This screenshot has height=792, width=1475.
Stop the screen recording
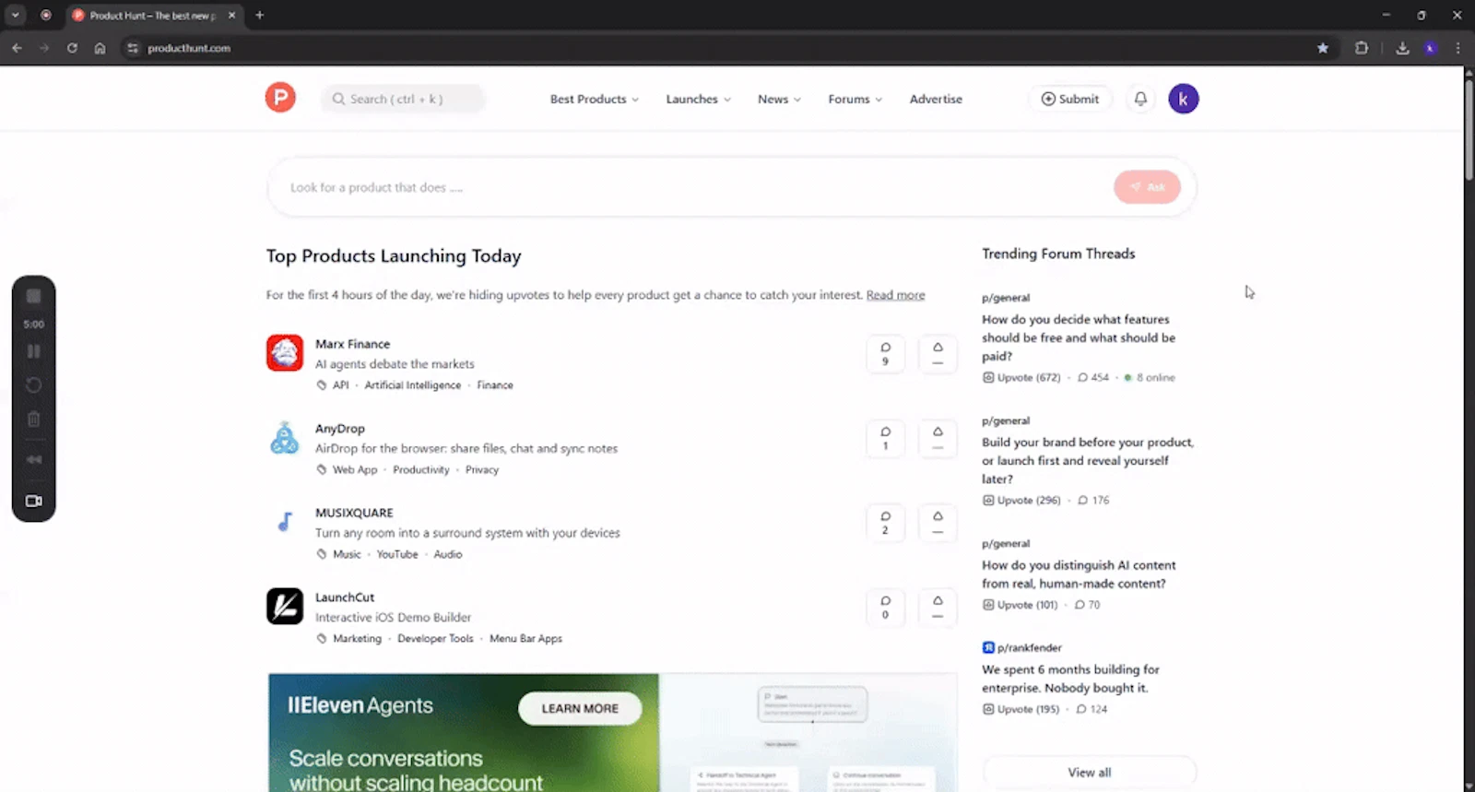(34, 296)
